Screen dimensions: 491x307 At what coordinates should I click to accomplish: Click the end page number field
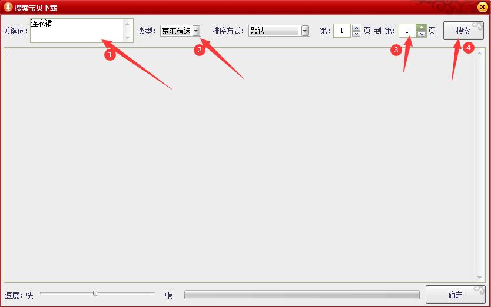tap(407, 31)
